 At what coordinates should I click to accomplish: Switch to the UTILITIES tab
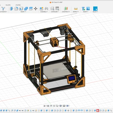click(x=18, y=5)
